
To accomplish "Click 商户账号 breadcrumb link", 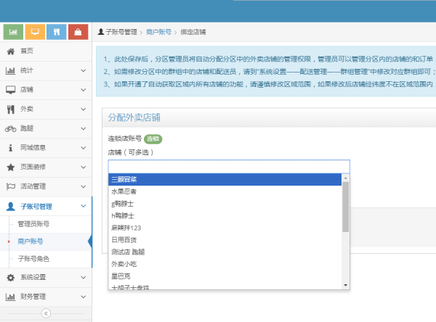I will coord(158,33).
